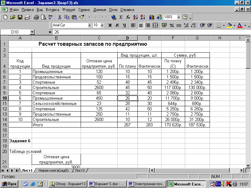The height and width of the screenshot is (188, 251).
Task: Paste from clipboard icon
Action: (74, 17)
